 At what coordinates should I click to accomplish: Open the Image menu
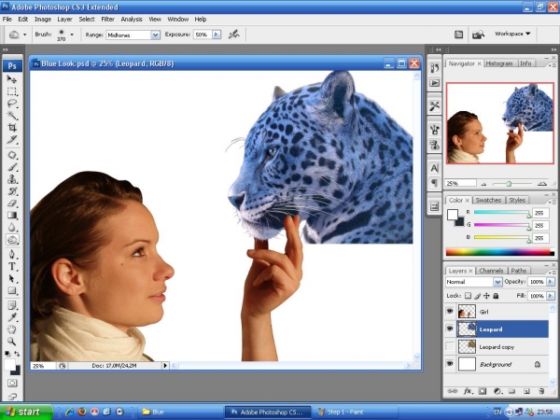coord(43,20)
